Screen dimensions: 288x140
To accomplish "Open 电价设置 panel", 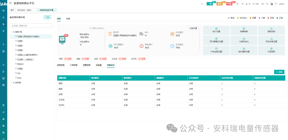I will pos(216,30).
